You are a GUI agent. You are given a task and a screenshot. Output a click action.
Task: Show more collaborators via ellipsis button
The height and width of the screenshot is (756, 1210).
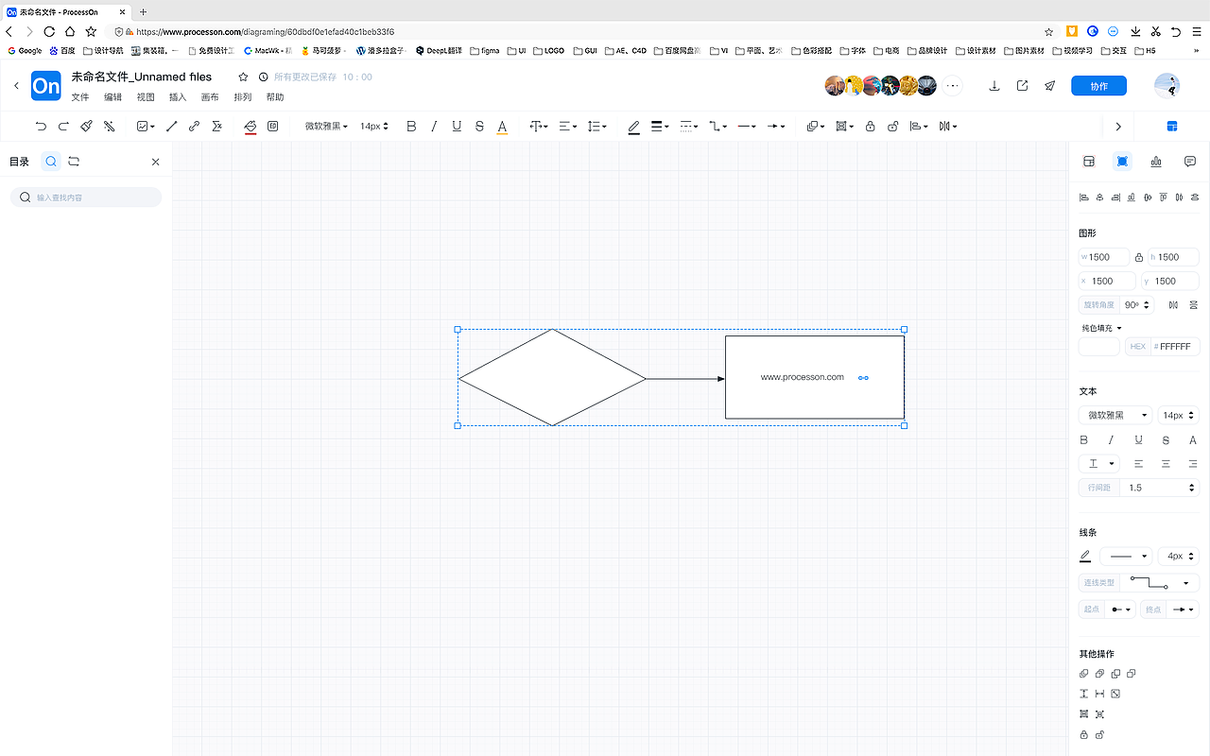tap(953, 86)
